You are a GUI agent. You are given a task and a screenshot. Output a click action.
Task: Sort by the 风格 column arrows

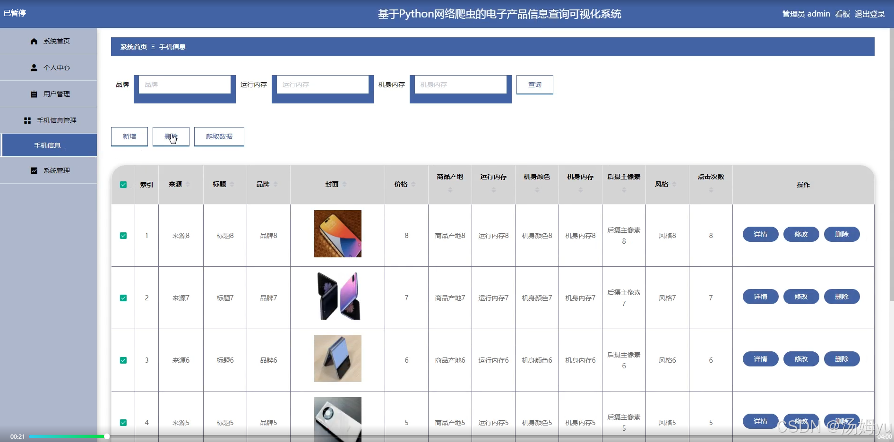674,184
